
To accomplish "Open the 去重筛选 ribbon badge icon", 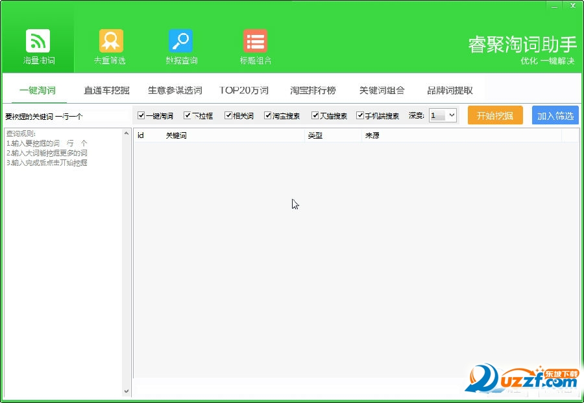I will 110,41.
